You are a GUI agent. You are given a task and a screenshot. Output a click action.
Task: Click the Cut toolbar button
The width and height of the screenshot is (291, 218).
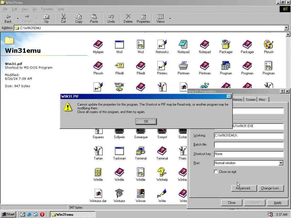coord(63,18)
